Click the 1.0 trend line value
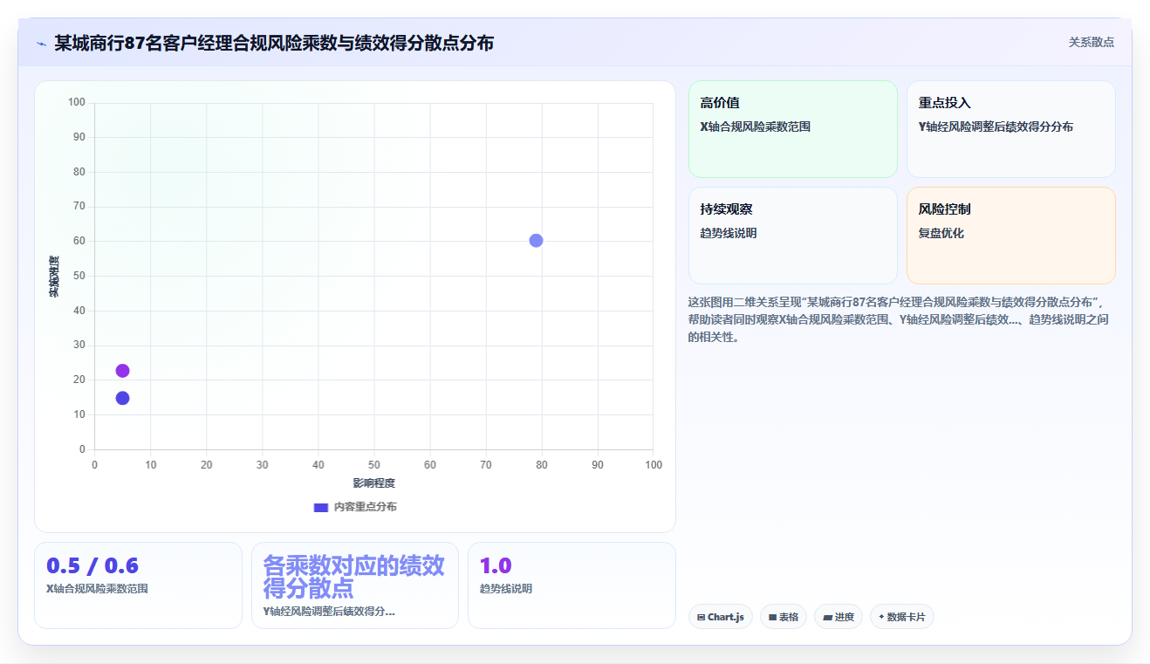The image size is (1150, 664). 496,565
